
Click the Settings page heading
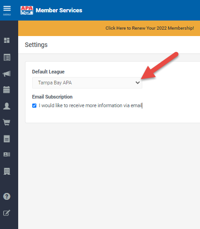[36, 45]
